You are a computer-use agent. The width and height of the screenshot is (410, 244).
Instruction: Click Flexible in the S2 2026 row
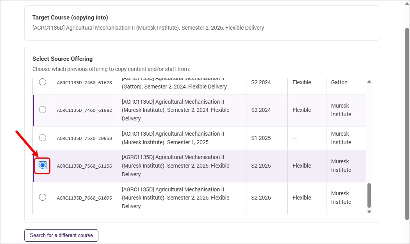[x=302, y=198]
